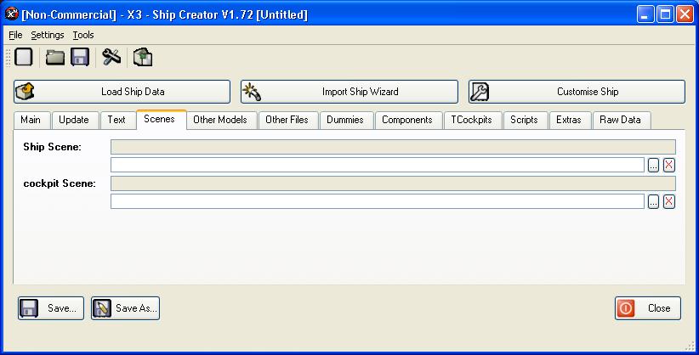This screenshot has height=355, width=699.
Task: Open the File menu
Action: click(x=15, y=35)
